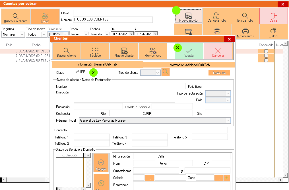Click Id. dirección list scroll up arrow
Image resolution: width=289 pixels, height=190 pixels.
[88, 155]
